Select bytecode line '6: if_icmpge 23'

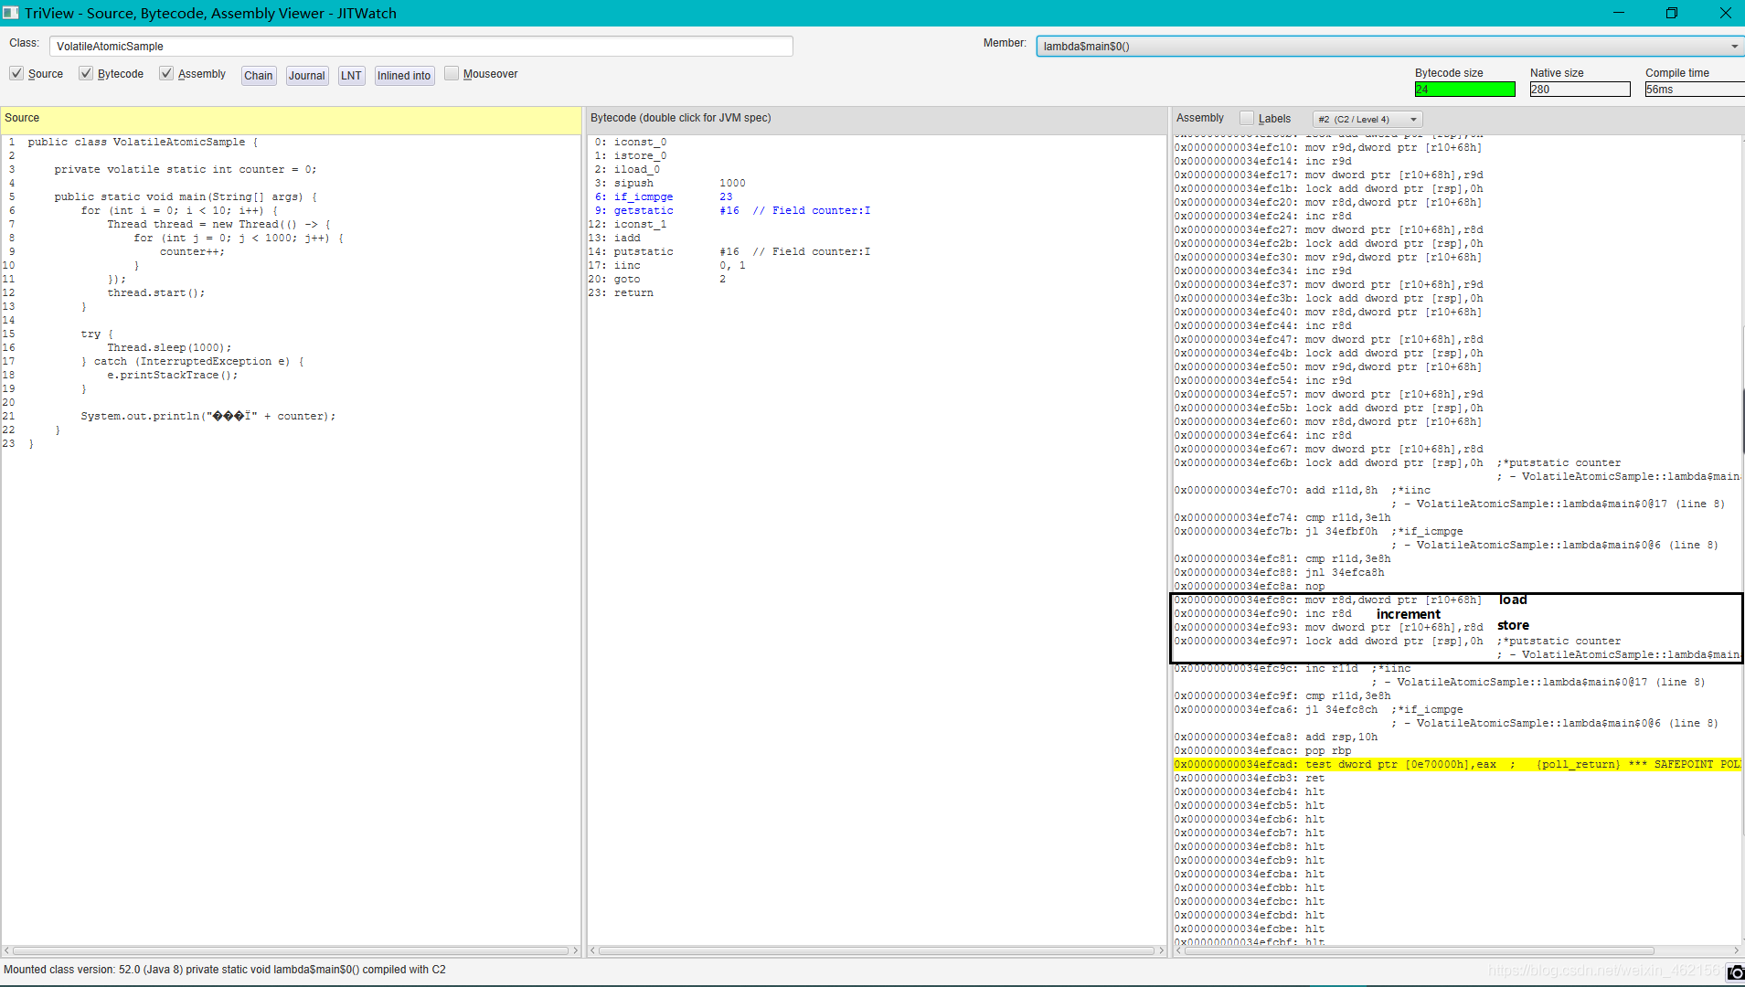tap(664, 196)
